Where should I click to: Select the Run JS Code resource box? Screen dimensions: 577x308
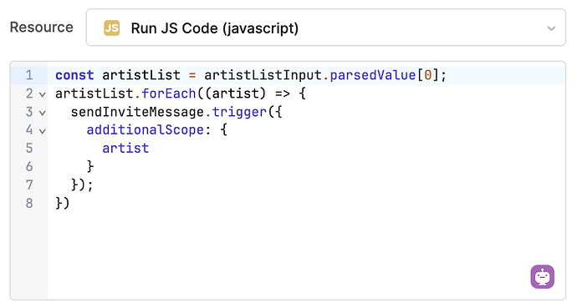(x=325, y=28)
